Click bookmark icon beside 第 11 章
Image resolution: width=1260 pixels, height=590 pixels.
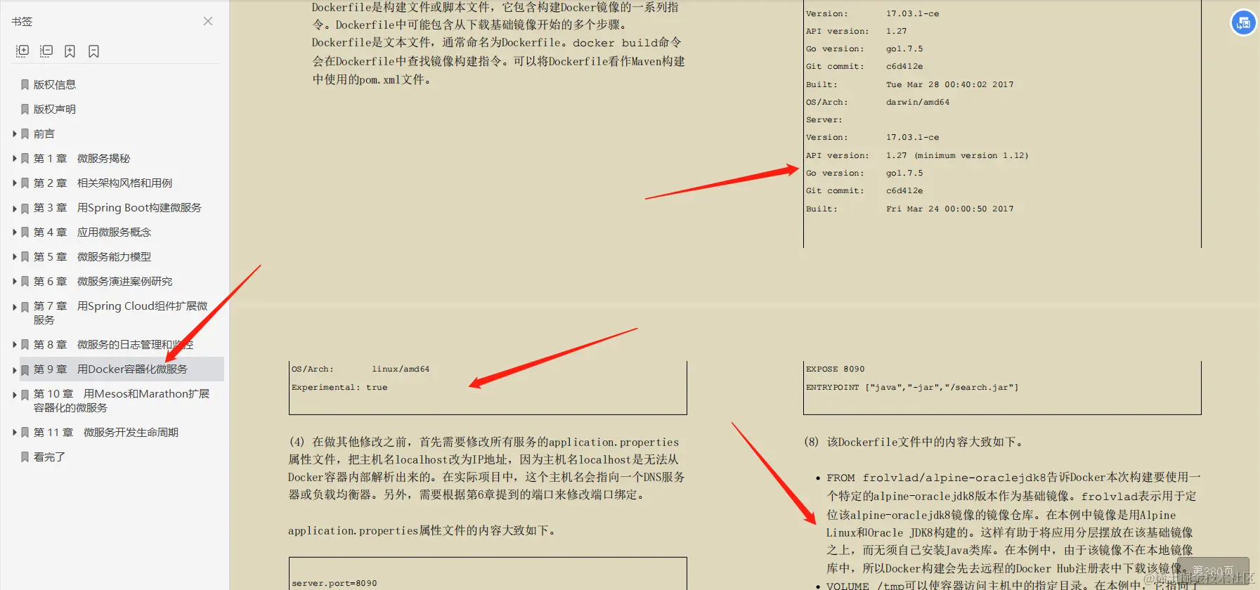(x=25, y=433)
